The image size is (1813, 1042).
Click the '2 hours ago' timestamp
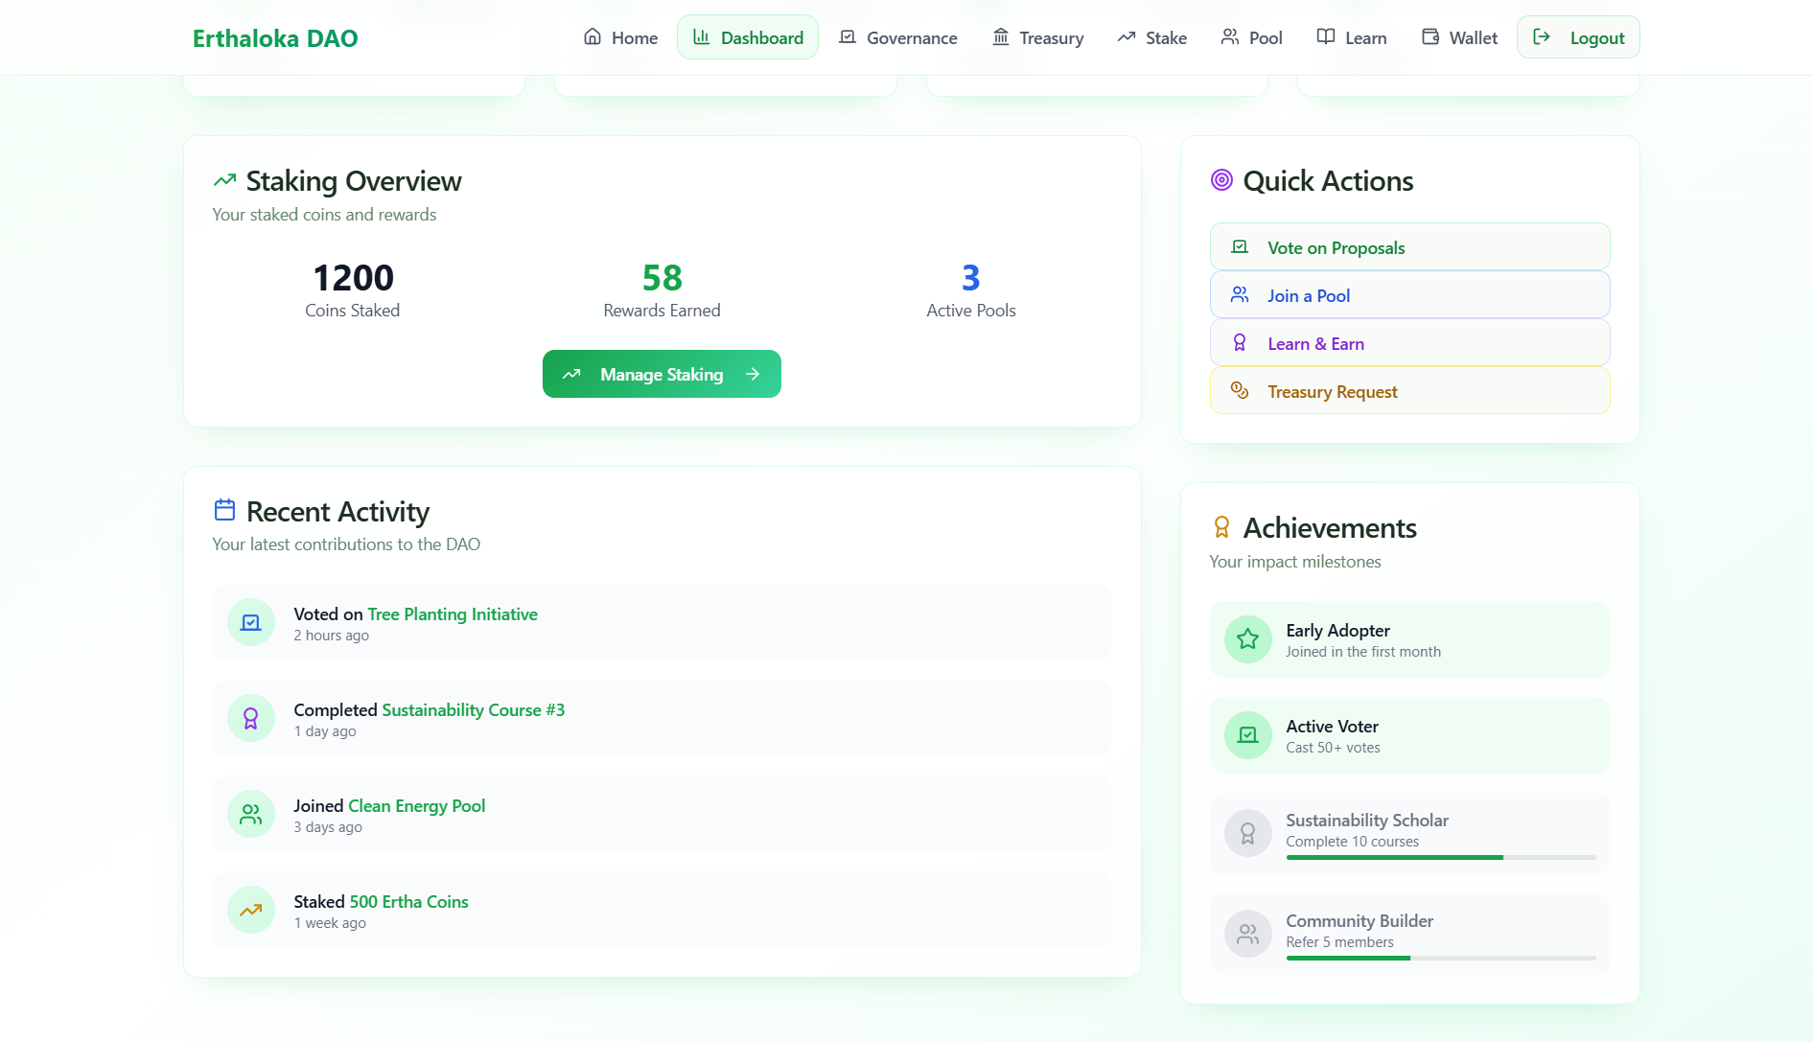click(331, 636)
